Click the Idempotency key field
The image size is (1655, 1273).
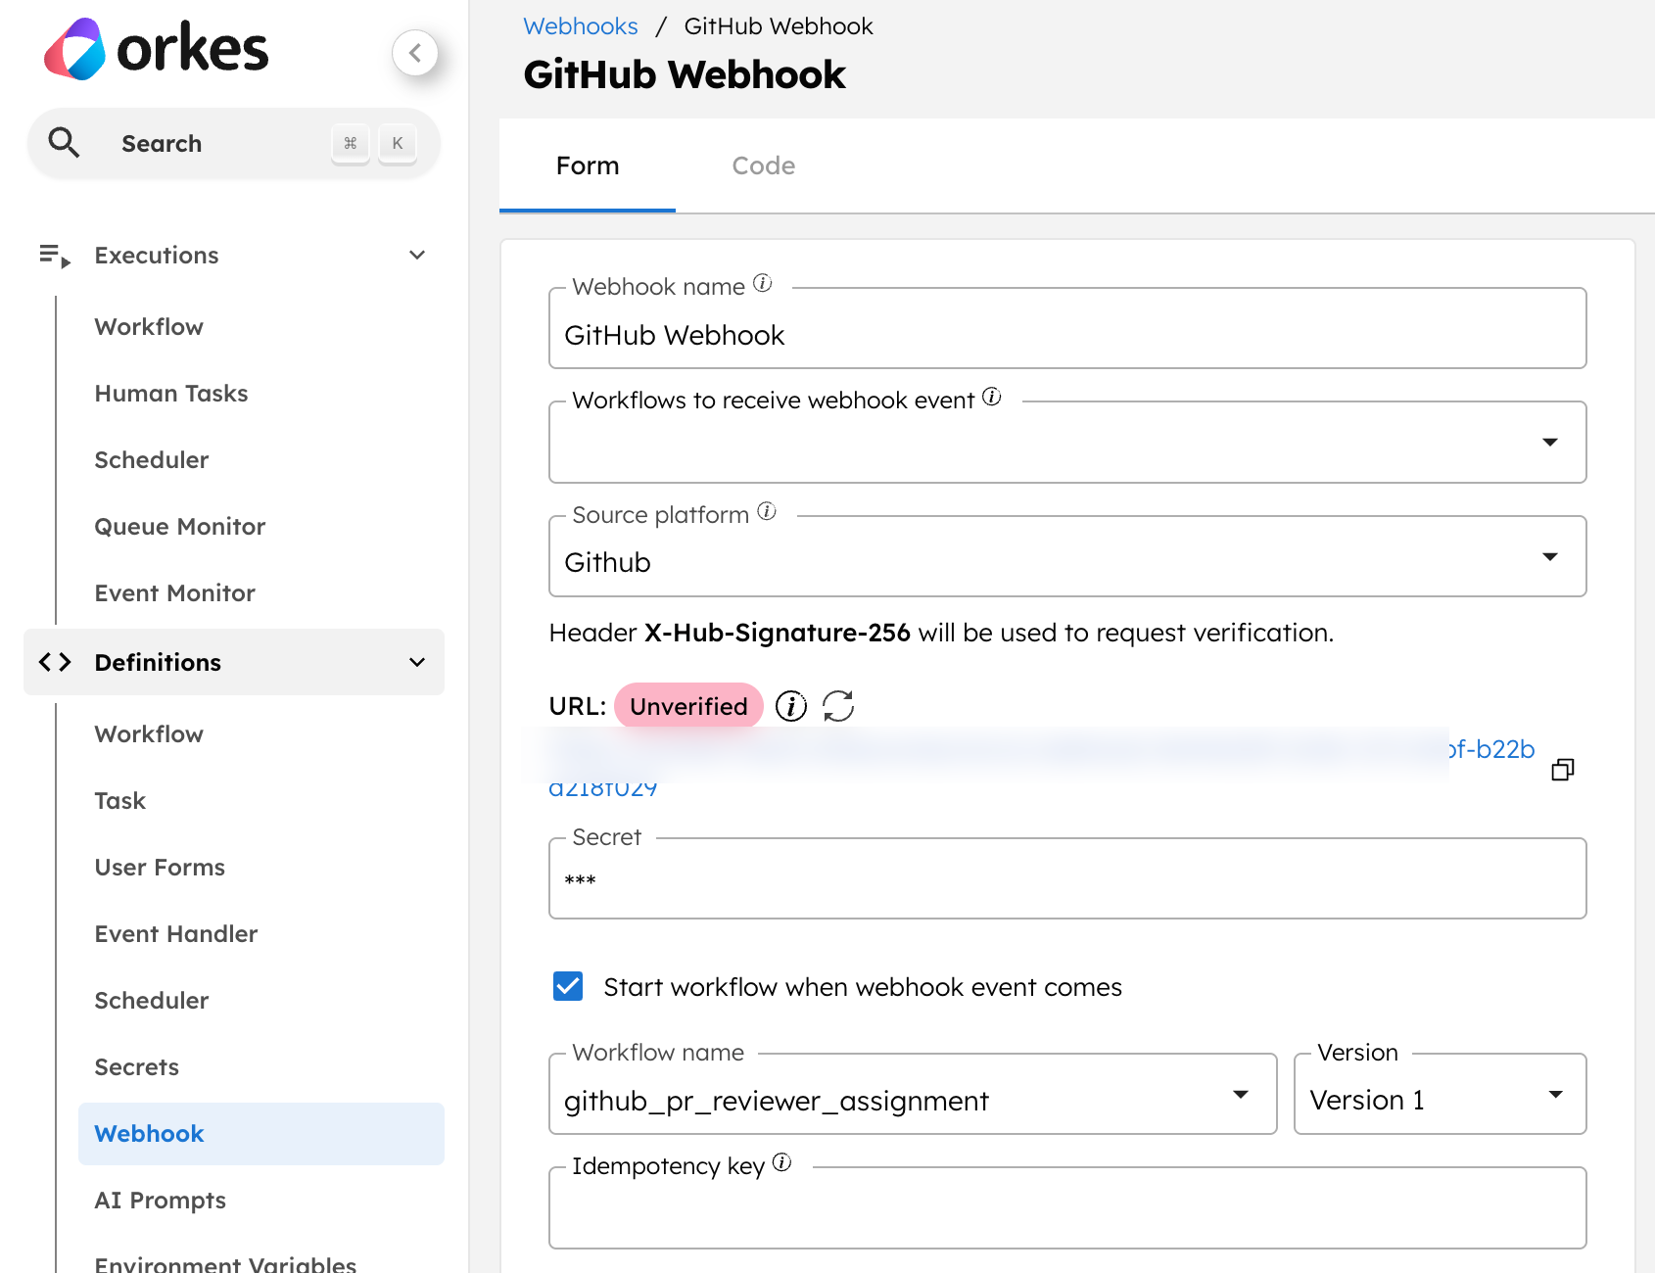coord(1067,1210)
